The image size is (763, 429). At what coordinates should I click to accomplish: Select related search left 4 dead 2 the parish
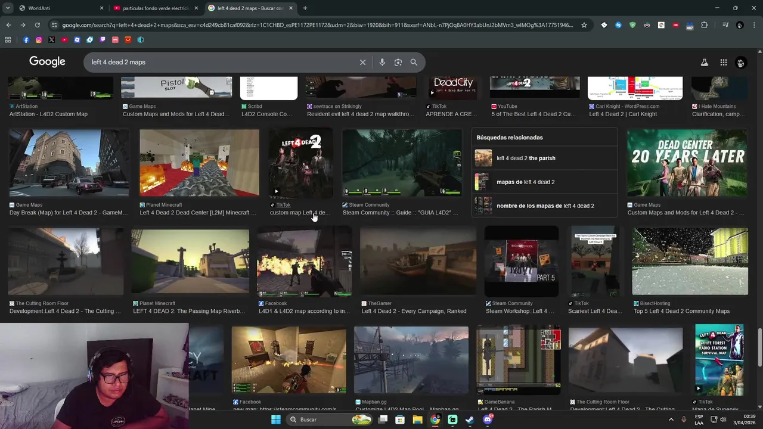(544, 158)
